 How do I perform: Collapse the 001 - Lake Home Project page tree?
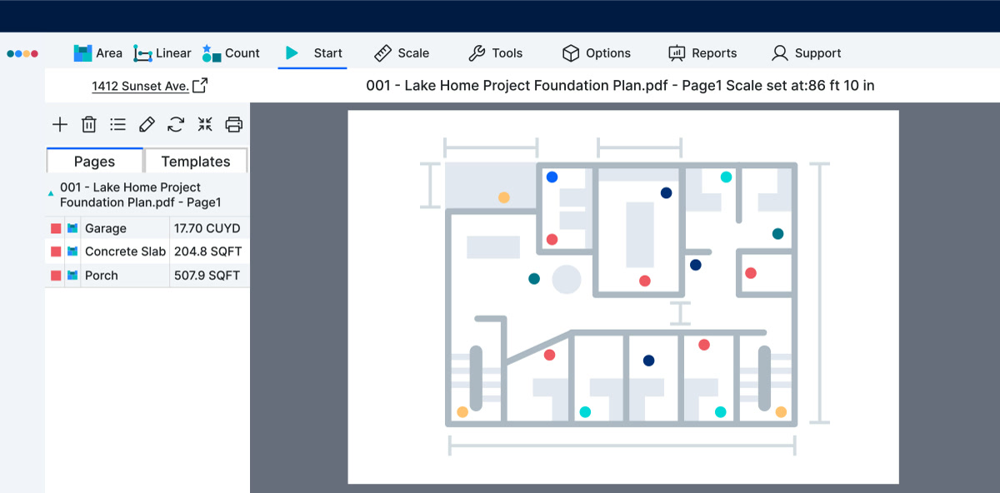tap(51, 193)
